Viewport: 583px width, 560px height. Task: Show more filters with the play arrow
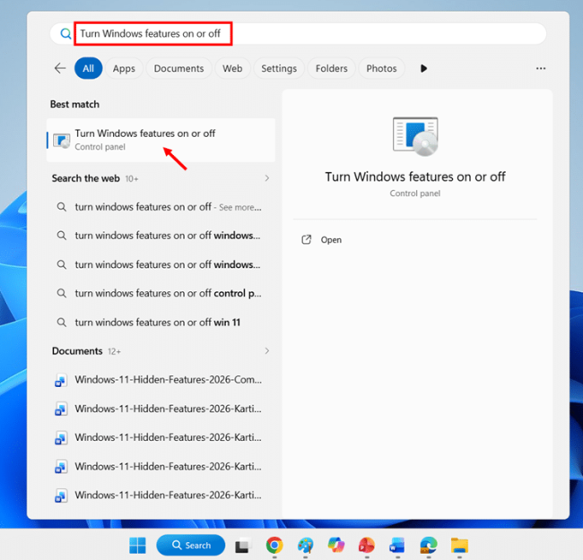pos(423,68)
